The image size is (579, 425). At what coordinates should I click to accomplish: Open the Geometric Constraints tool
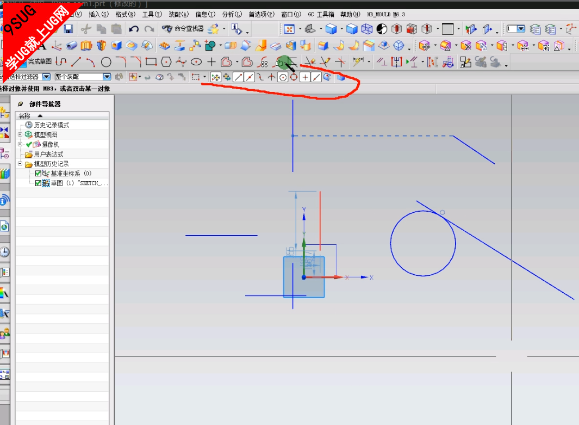coord(382,61)
